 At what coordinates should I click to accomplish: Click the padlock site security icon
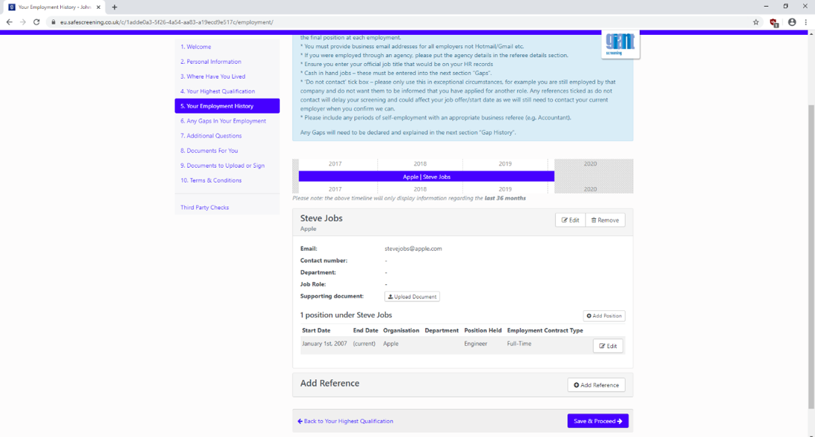pyautogui.click(x=53, y=22)
